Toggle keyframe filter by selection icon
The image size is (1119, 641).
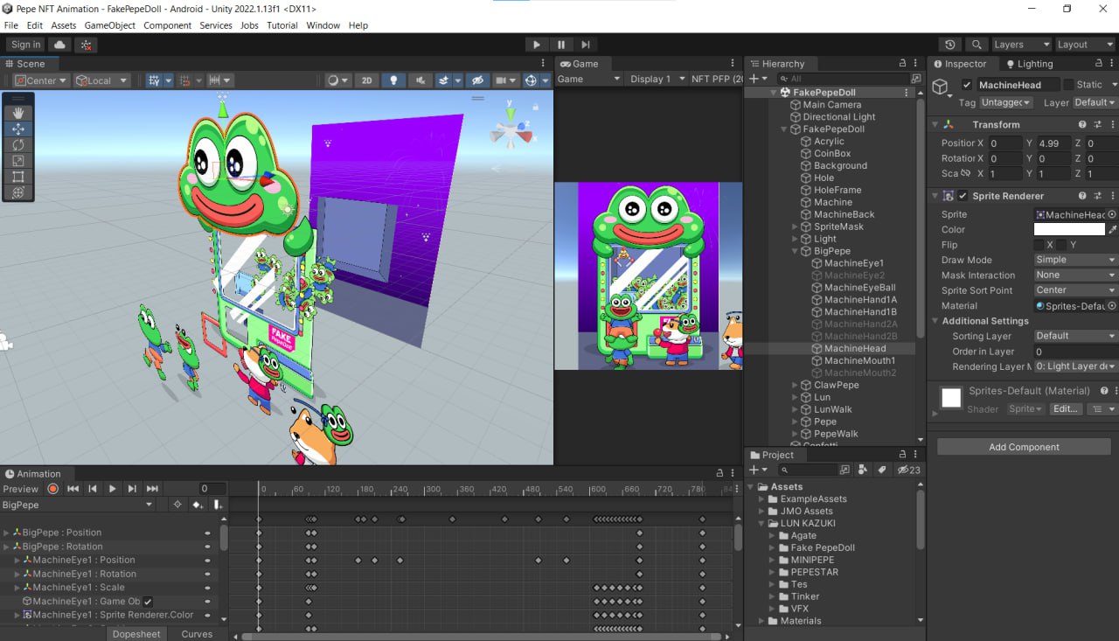(177, 505)
